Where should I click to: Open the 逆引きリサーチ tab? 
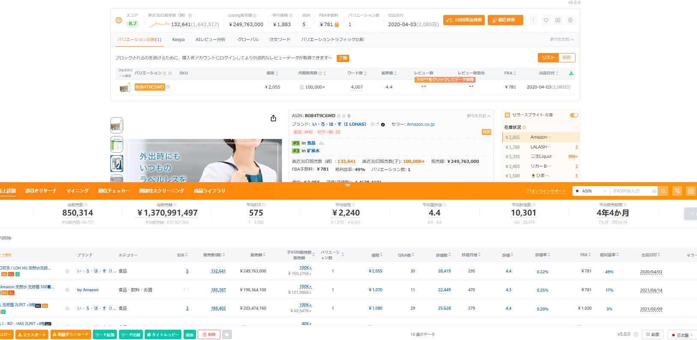(41, 191)
